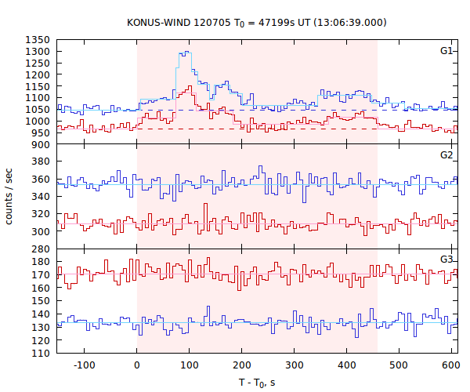Image resolution: width=470 pixels, height=392 pixels.
Task: Click the 200 x-axis tick label
Action: [x=241, y=365]
